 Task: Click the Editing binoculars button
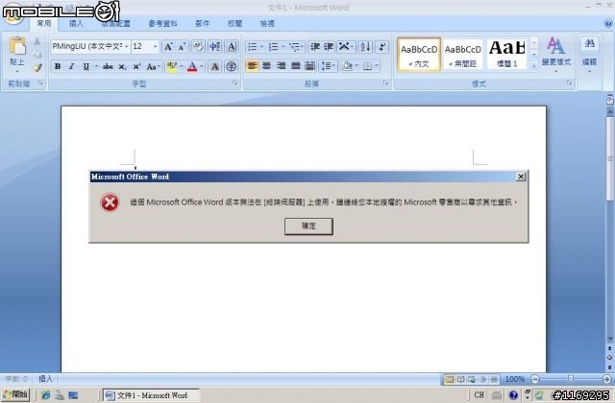(x=589, y=55)
